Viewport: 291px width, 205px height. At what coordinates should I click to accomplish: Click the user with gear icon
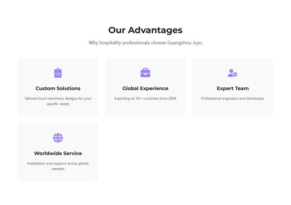point(232,73)
